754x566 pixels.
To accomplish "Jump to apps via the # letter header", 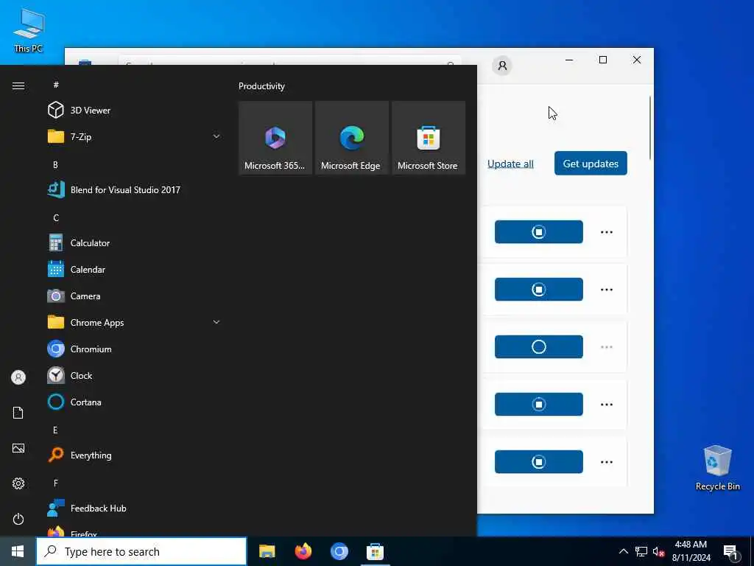I will [x=56, y=85].
